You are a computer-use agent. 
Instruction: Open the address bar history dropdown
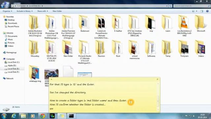[167, 6]
